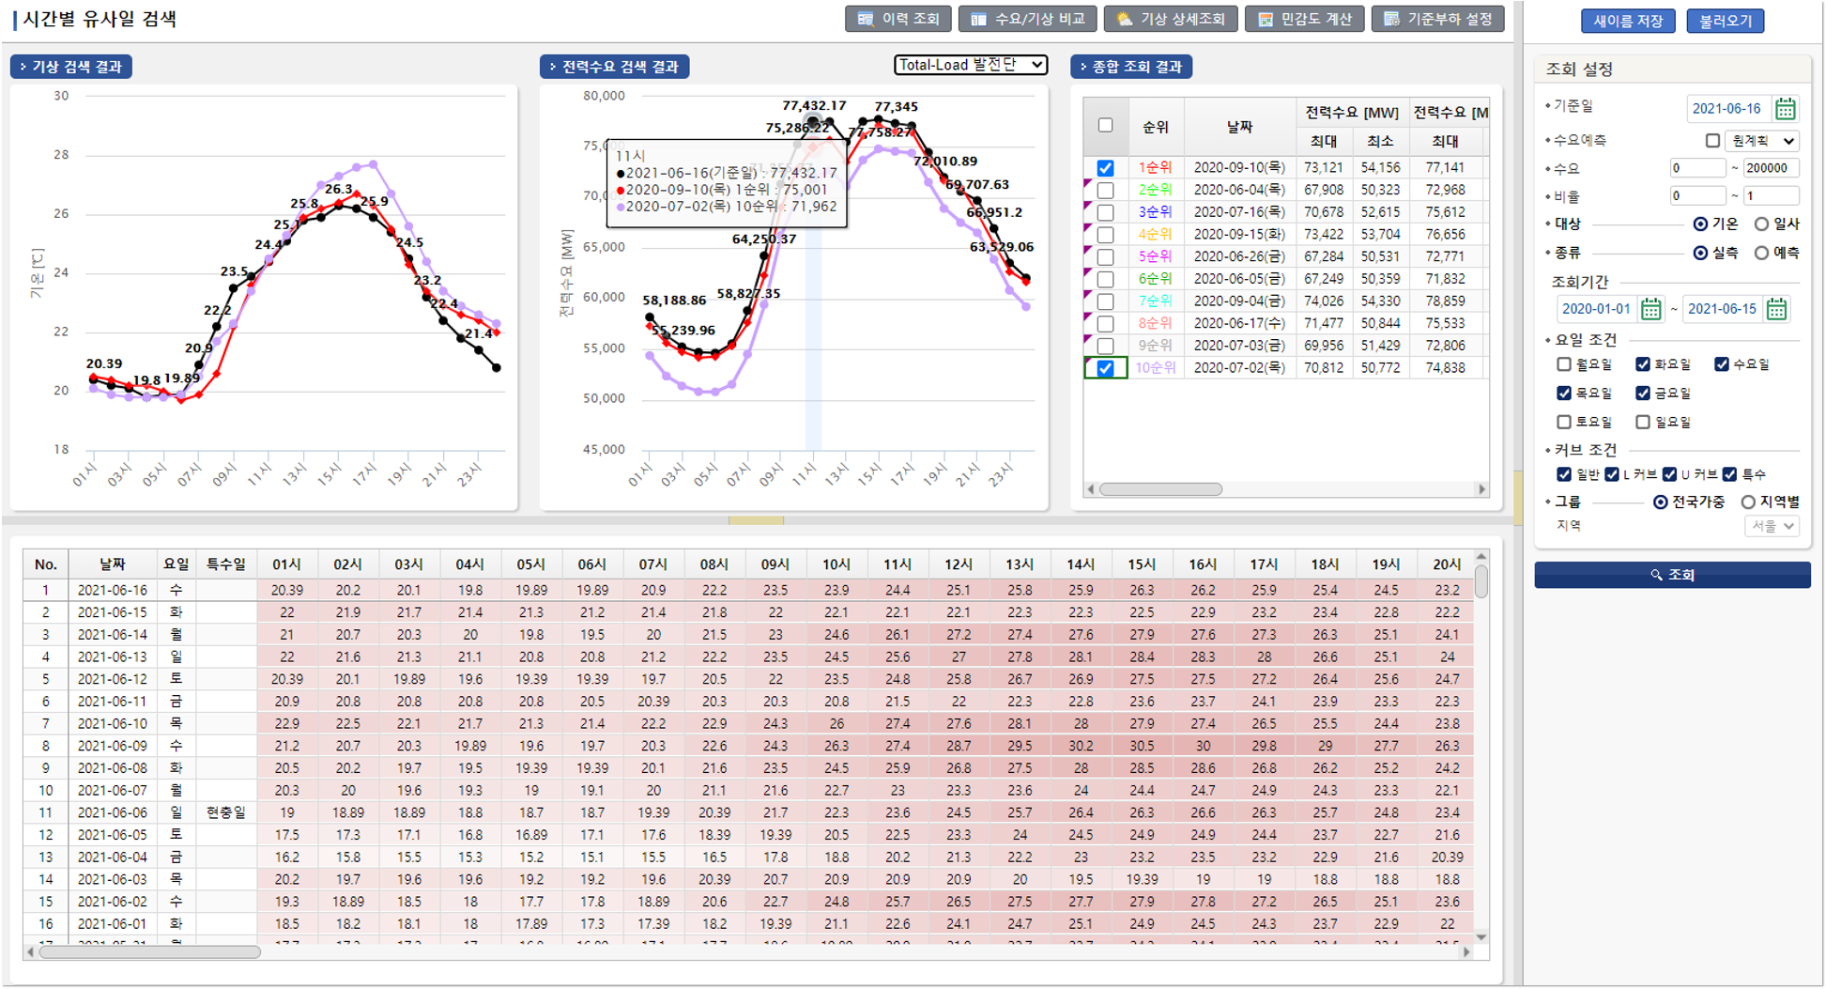1826x989 pixels.
Task: Open the 지역 서울 dropdown
Action: 1772,526
